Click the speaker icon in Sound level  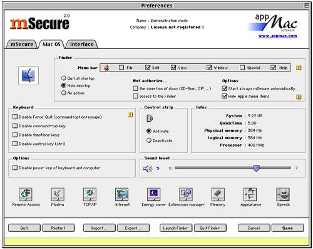tap(148, 169)
